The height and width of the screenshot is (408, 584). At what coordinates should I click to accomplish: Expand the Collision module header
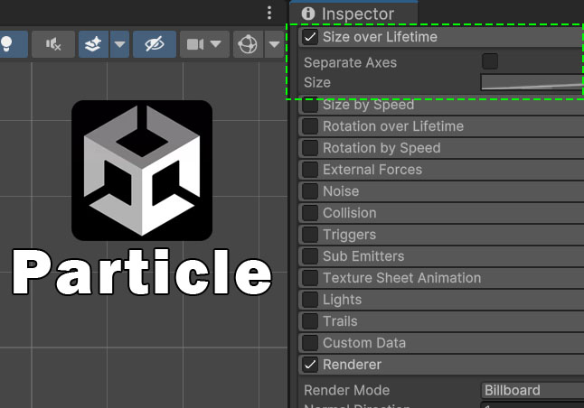click(349, 213)
